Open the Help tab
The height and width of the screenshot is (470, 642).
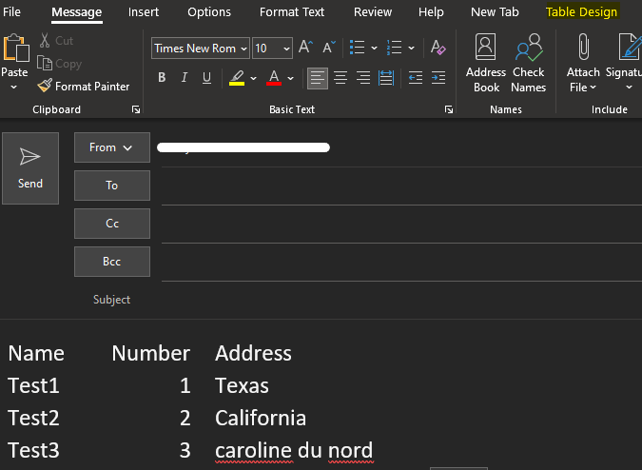click(431, 12)
